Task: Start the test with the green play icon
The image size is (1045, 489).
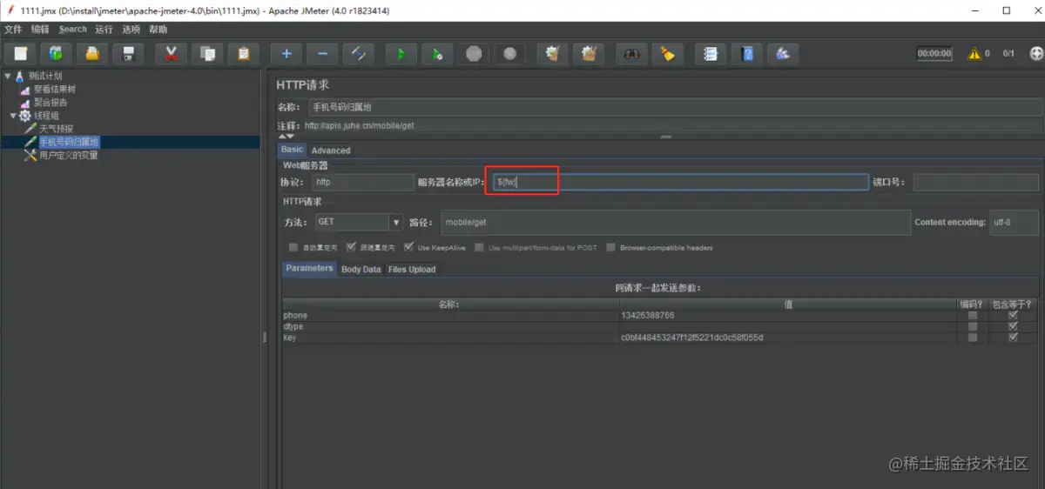Action: pos(401,54)
